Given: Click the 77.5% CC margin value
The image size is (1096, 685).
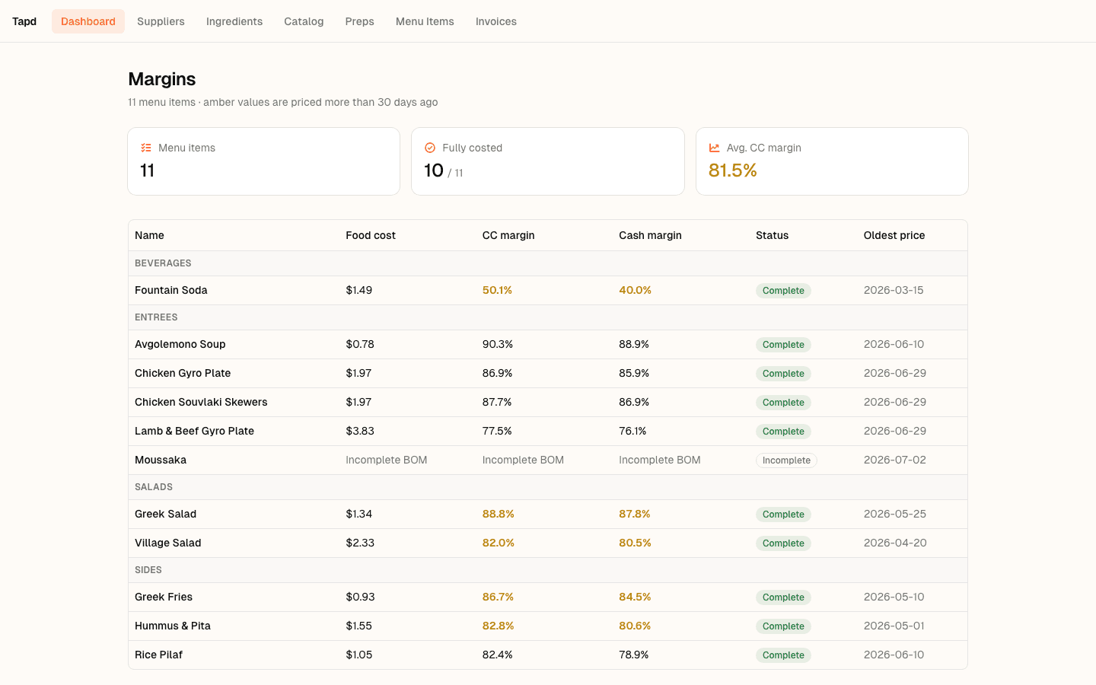Looking at the screenshot, I should pyautogui.click(x=497, y=431).
